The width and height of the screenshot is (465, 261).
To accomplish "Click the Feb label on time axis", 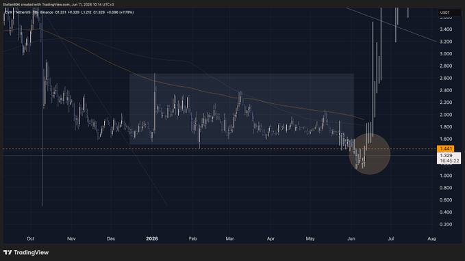I will tap(192, 238).
